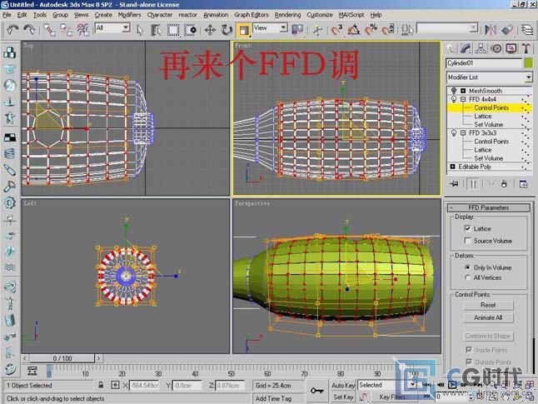Activate Select and Rotate tool
The width and height of the screenshot is (538, 404).
(x=227, y=30)
